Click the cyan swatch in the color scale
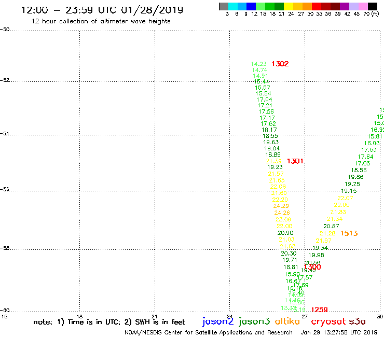The width and height of the screenshot is (384, 337). point(233,6)
